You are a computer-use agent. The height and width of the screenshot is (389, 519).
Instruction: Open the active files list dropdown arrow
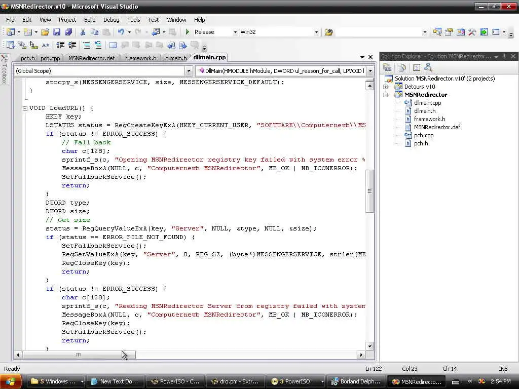pyautogui.click(x=362, y=57)
